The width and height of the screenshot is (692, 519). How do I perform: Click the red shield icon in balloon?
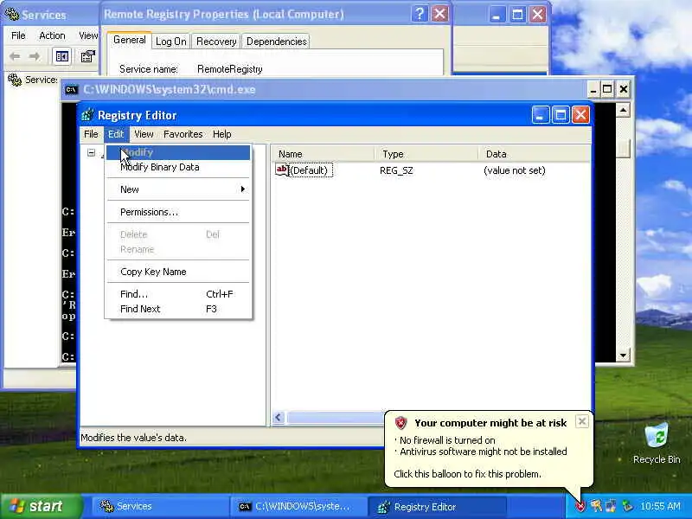(400, 423)
